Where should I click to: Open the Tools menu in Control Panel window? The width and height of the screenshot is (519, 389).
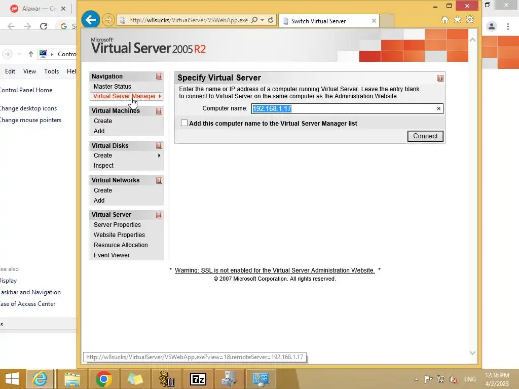tap(51, 71)
